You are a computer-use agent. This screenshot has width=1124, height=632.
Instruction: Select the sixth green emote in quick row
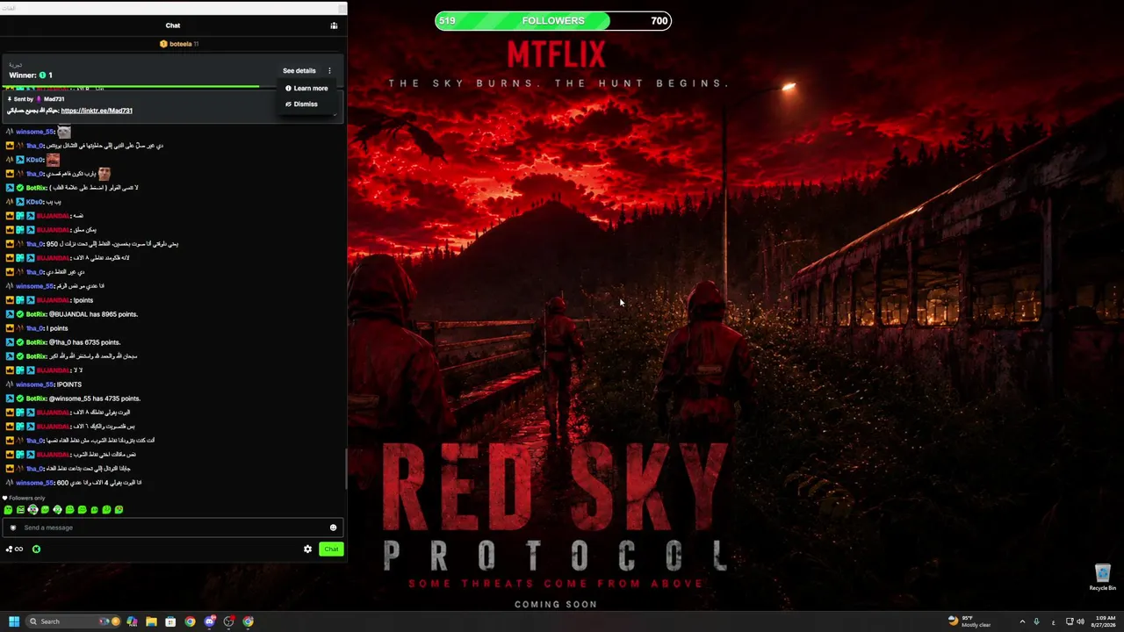click(70, 510)
